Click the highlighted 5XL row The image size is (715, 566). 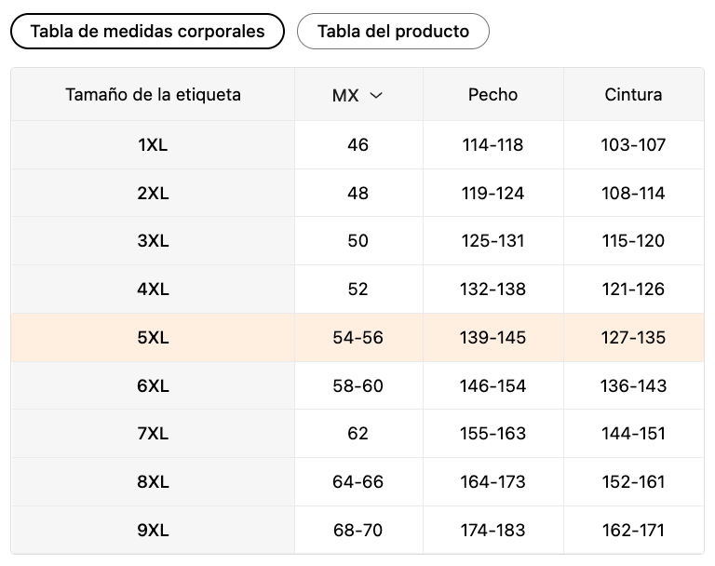pyautogui.click(x=357, y=338)
